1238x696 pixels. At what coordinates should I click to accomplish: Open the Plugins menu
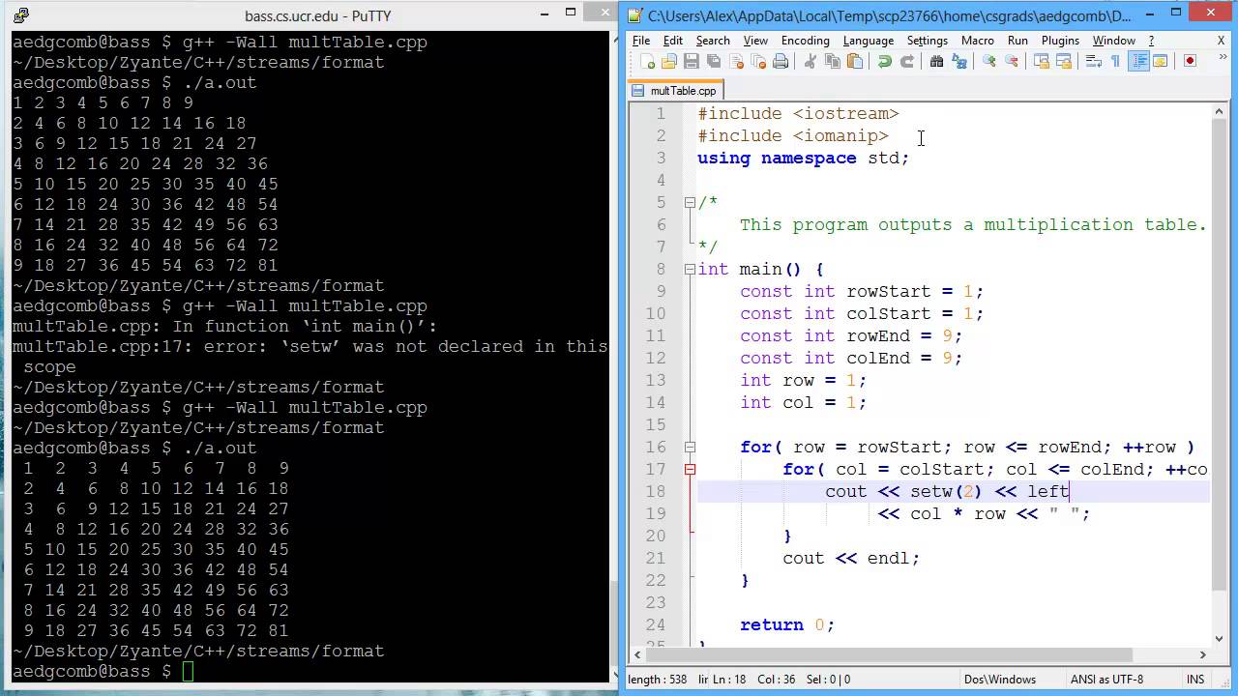tap(1060, 41)
